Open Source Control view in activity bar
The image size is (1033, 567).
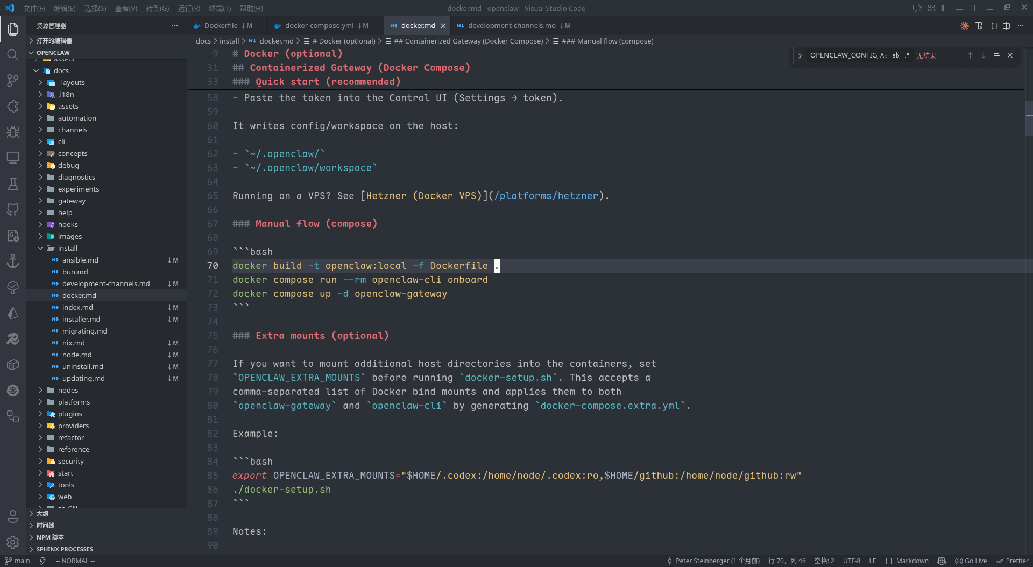[x=13, y=81]
